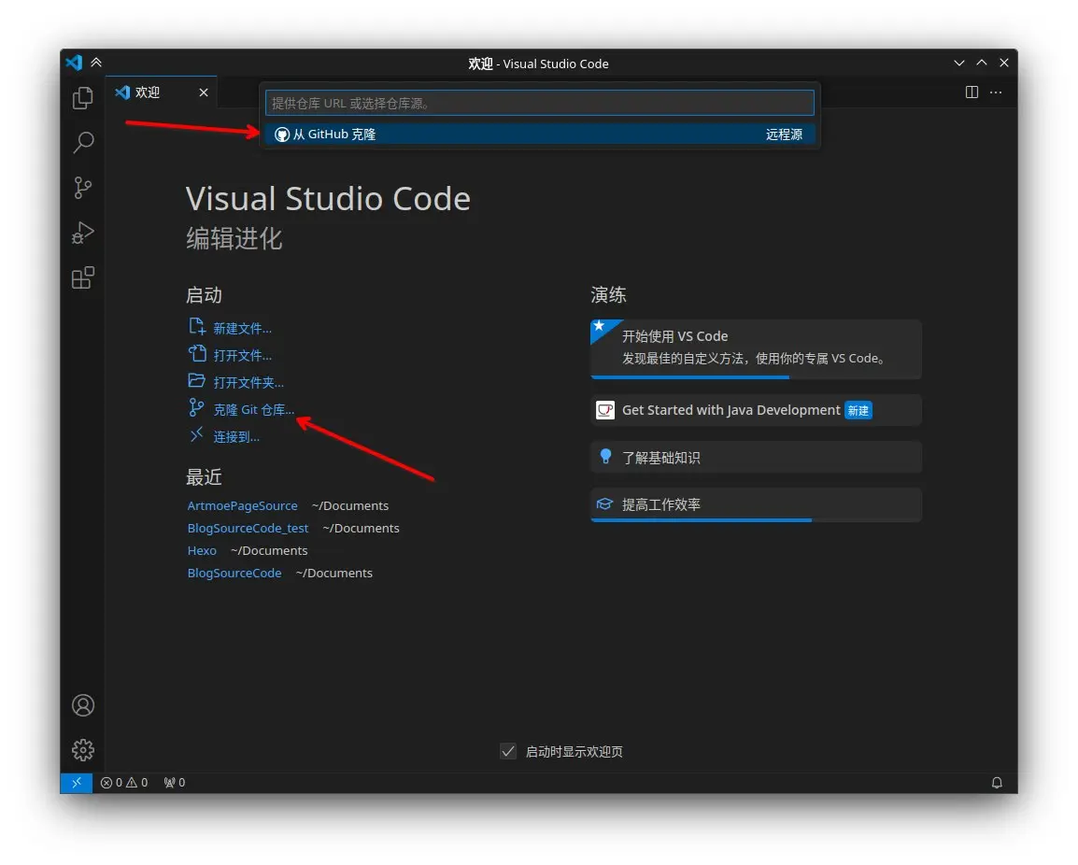This screenshot has width=1078, height=865.
Task: Click the git branch icon beside 克隆 Git 仓库
Action: pyautogui.click(x=196, y=408)
